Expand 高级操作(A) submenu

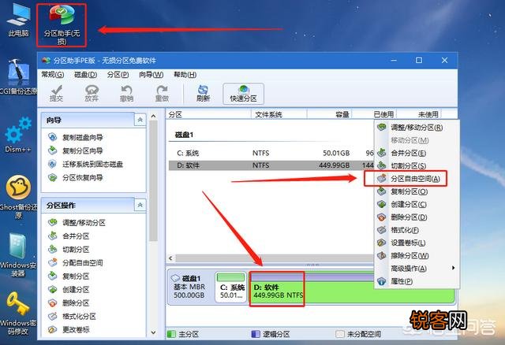tap(417, 269)
